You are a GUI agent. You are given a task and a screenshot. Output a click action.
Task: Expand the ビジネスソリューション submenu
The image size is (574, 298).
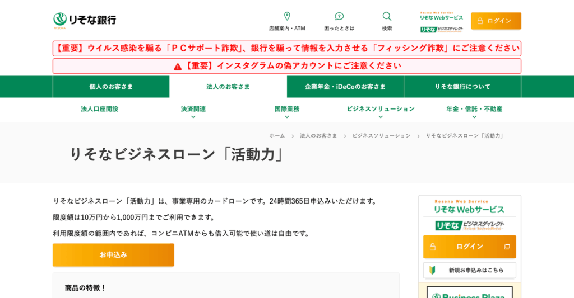click(381, 111)
